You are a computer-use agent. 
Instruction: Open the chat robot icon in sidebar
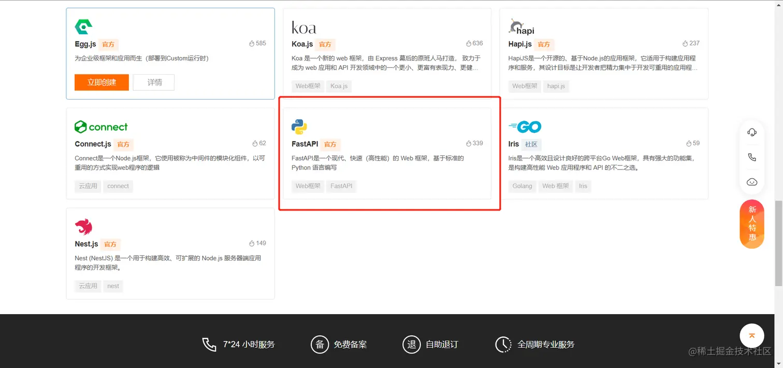(x=752, y=182)
